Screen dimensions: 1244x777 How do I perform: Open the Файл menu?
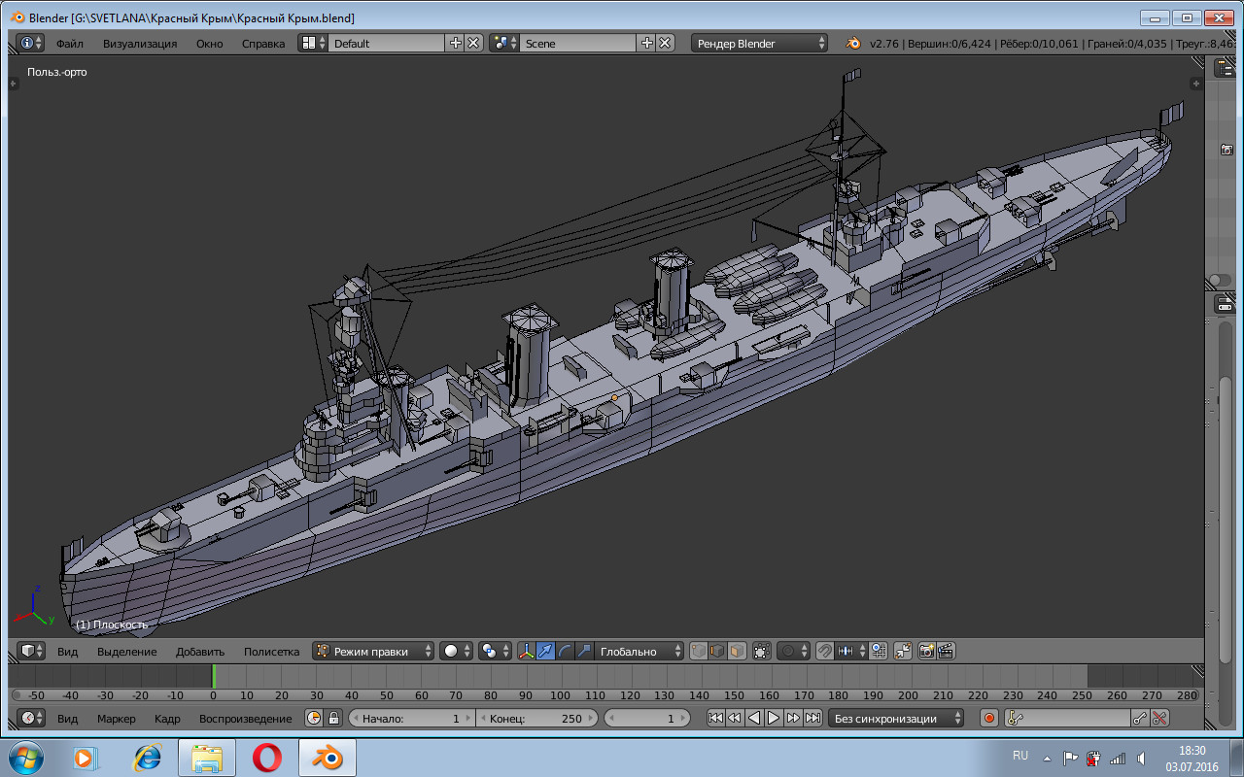point(69,43)
